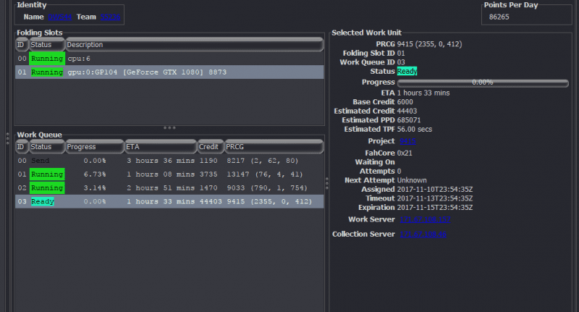Sort Work Queue by ID column
Screen dimensions: 579x312
pos(22,147)
